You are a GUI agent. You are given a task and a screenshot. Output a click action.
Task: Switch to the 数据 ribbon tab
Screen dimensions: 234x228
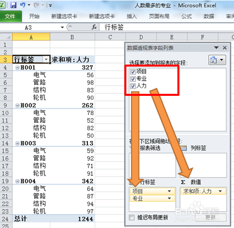[209, 16]
